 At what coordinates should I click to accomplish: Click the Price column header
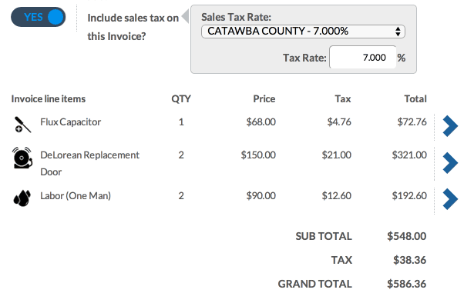(264, 98)
